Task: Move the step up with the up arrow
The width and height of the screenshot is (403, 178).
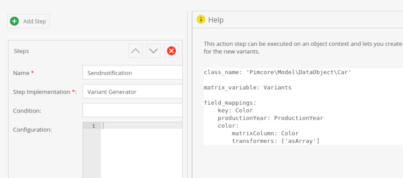Action: click(135, 51)
